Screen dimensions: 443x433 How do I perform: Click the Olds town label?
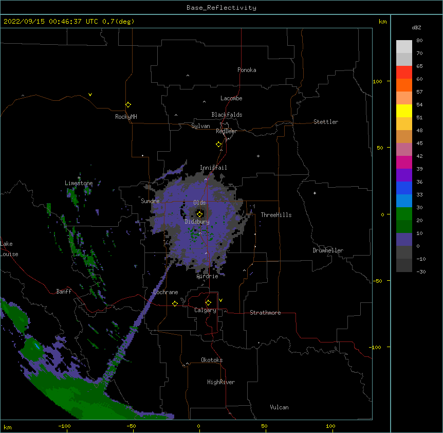199,203
